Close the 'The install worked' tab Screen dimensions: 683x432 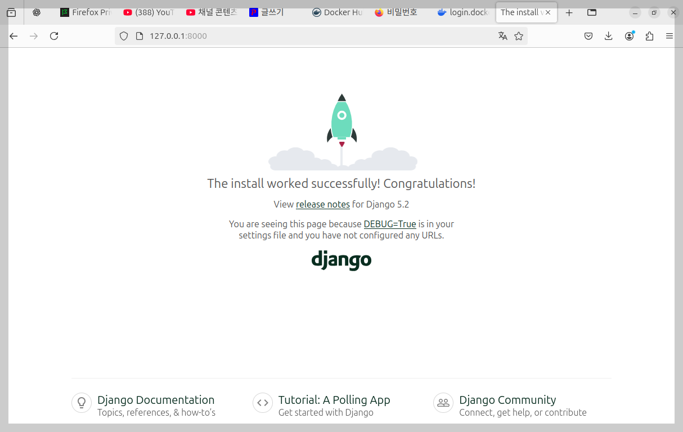coord(548,12)
